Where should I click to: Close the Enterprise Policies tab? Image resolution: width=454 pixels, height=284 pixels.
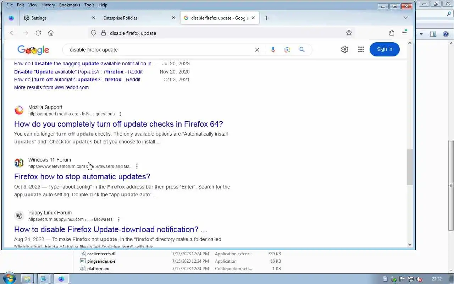point(173,18)
